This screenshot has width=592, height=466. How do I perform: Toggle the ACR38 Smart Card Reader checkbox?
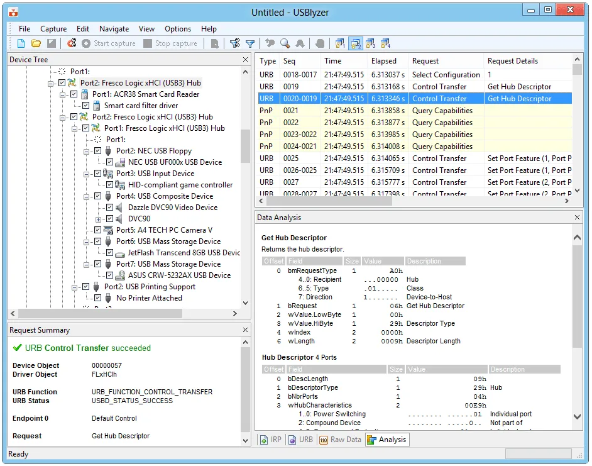tap(74, 94)
